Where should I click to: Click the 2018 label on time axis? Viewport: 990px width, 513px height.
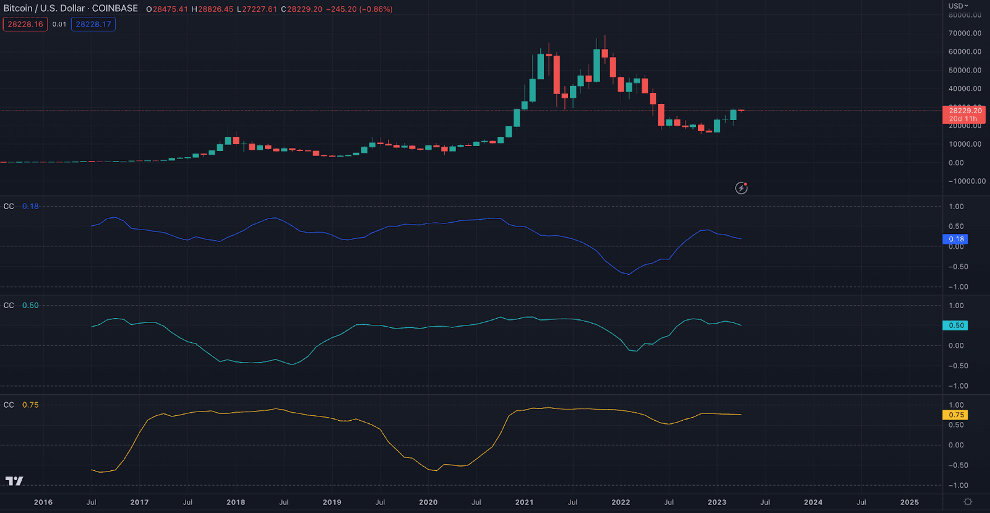[x=236, y=502]
